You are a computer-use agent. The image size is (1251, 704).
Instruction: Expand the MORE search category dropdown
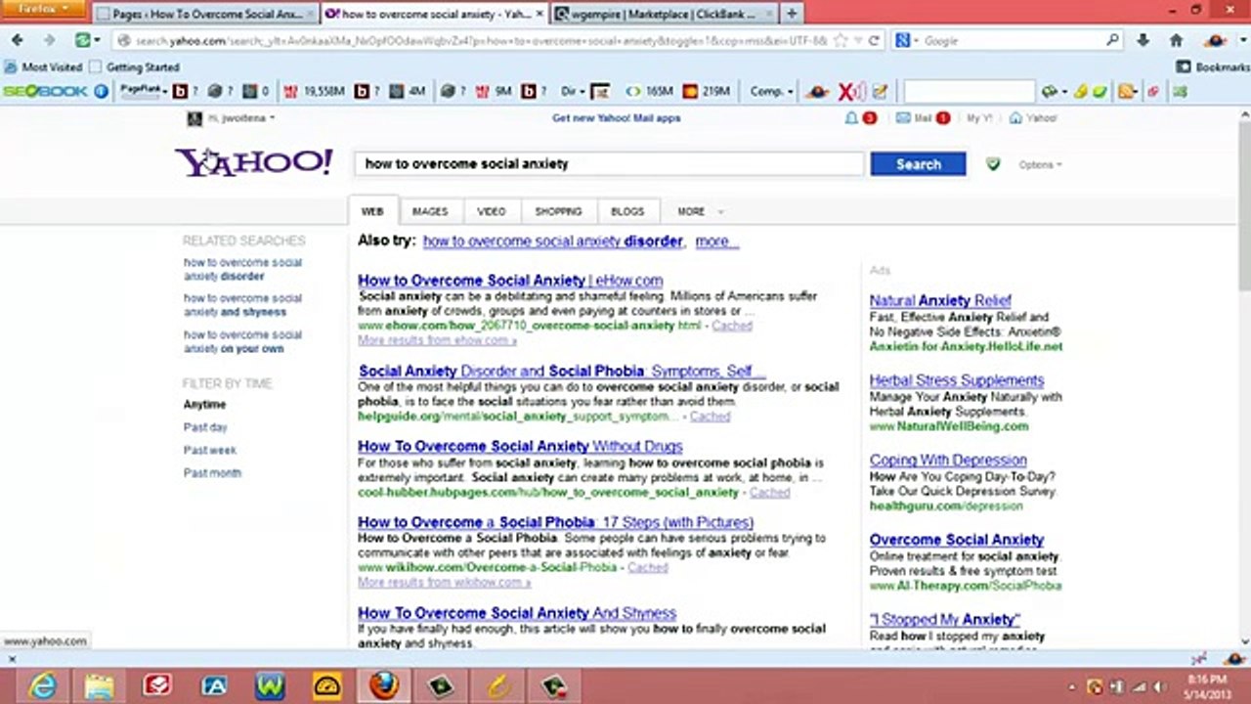click(701, 211)
